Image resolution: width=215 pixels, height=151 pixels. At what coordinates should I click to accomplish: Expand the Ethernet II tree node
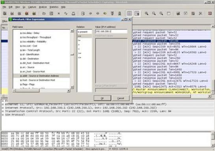pos(3,104)
